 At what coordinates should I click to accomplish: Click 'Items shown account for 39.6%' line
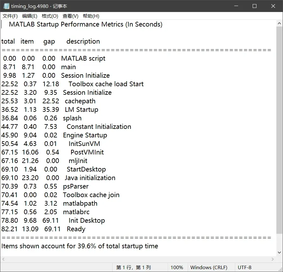click(80, 246)
